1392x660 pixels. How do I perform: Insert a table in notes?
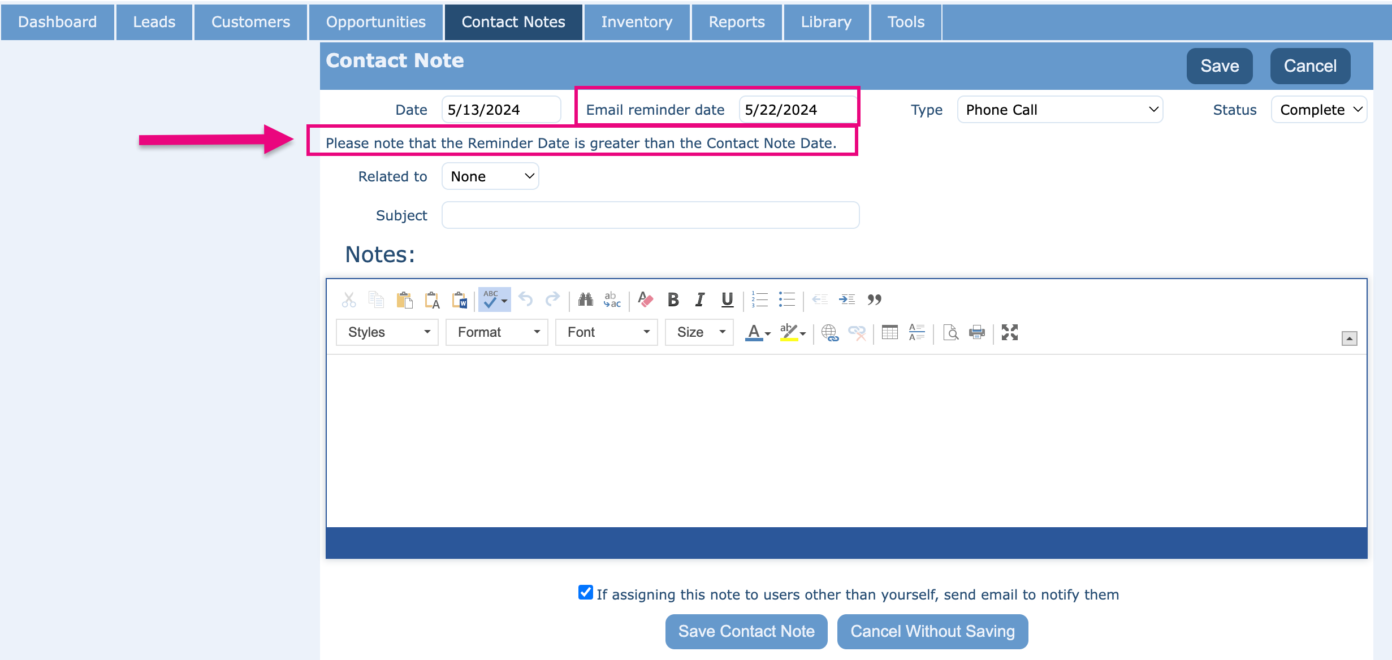coord(889,332)
